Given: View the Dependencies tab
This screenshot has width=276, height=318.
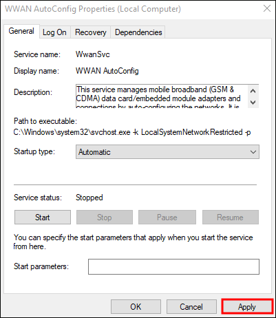Looking at the screenshot, I should click(x=138, y=32).
